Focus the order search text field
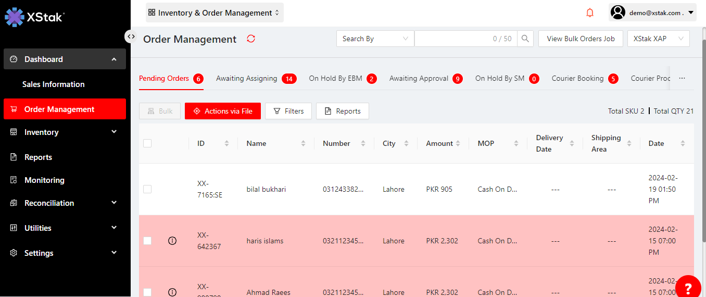 click(x=453, y=39)
